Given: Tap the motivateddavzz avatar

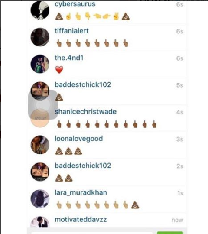Looking at the screenshot, I should pos(40,222).
